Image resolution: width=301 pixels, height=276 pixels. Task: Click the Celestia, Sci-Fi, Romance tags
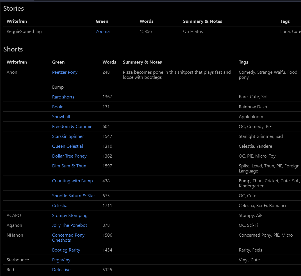(x=263, y=205)
